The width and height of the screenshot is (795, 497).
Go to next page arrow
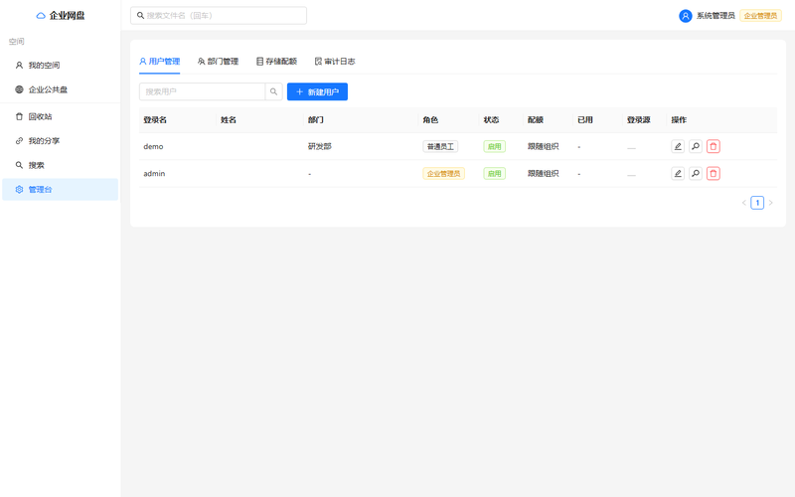click(x=771, y=203)
